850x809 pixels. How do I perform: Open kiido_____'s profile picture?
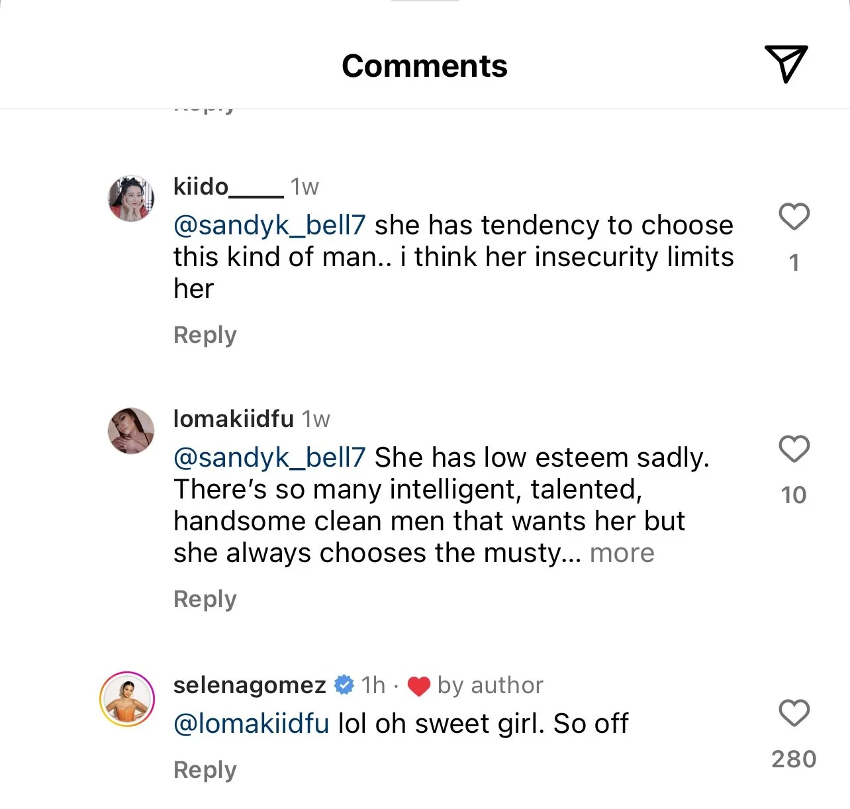[131, 199]
